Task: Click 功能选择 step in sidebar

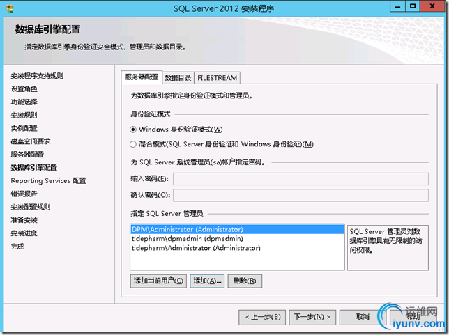Action: click(x=24, y=102)
